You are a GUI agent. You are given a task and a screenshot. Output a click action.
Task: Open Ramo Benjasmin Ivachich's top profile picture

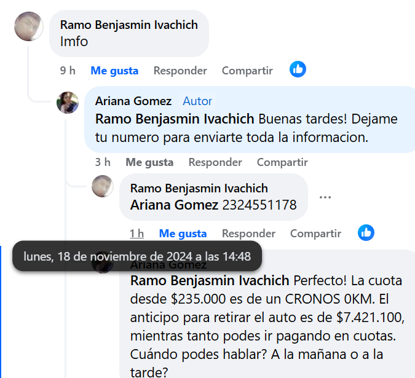tap(28, 26)
